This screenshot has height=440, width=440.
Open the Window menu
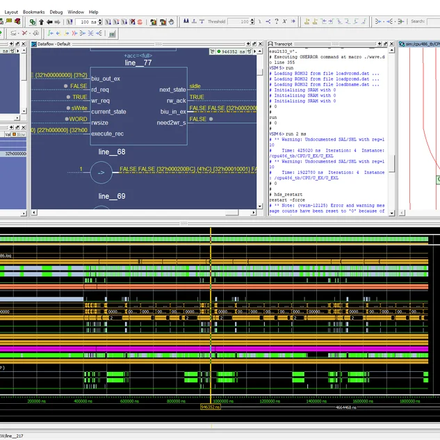(76, 12)
